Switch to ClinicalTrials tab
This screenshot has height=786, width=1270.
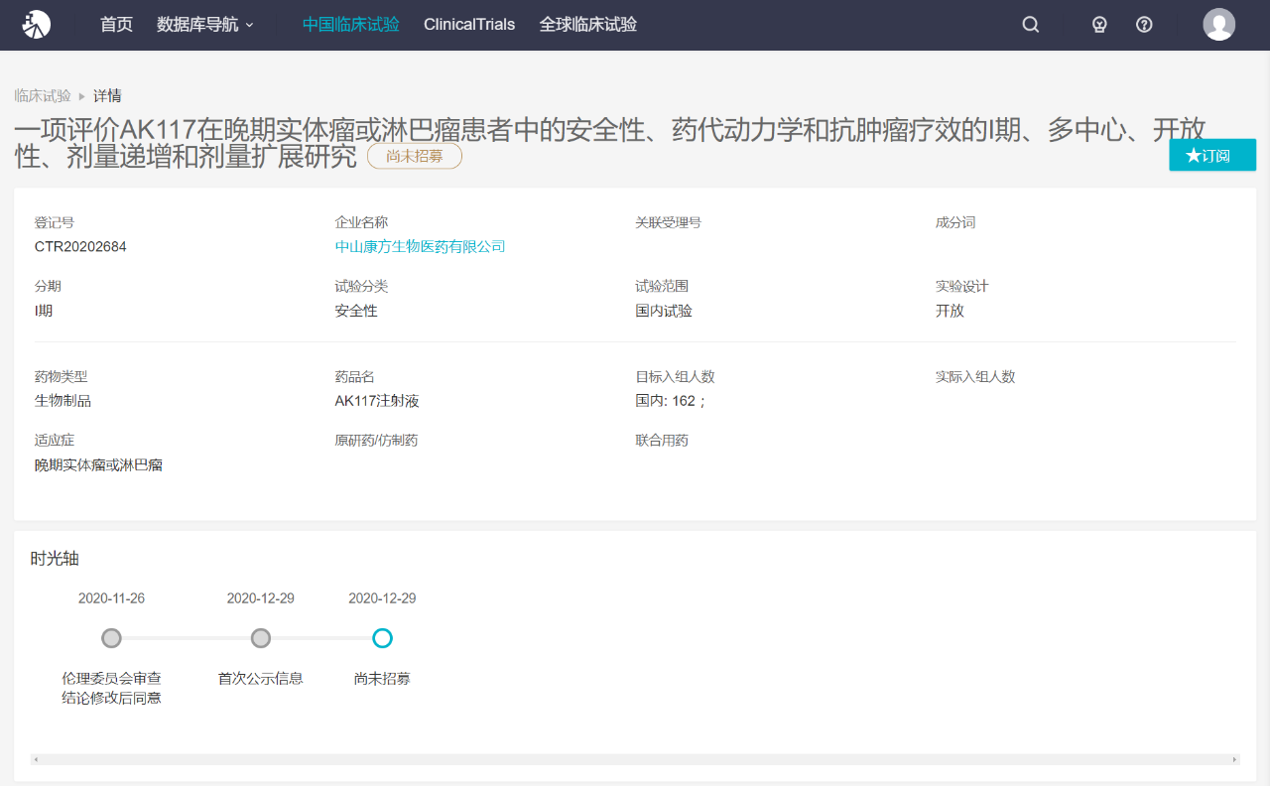469,25
